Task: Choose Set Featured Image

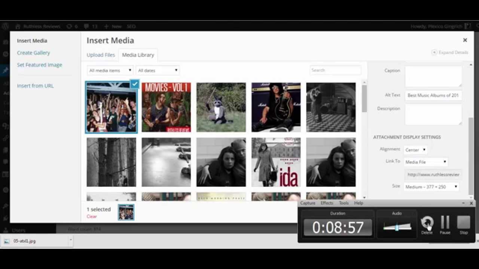Action: pyautogui.click(x=39, y=65)
